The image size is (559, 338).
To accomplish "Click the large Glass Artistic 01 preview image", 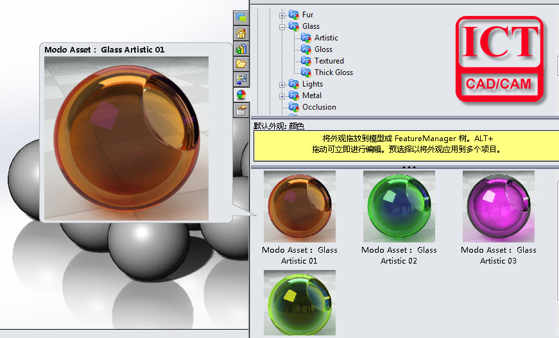I will coord(126,139).
